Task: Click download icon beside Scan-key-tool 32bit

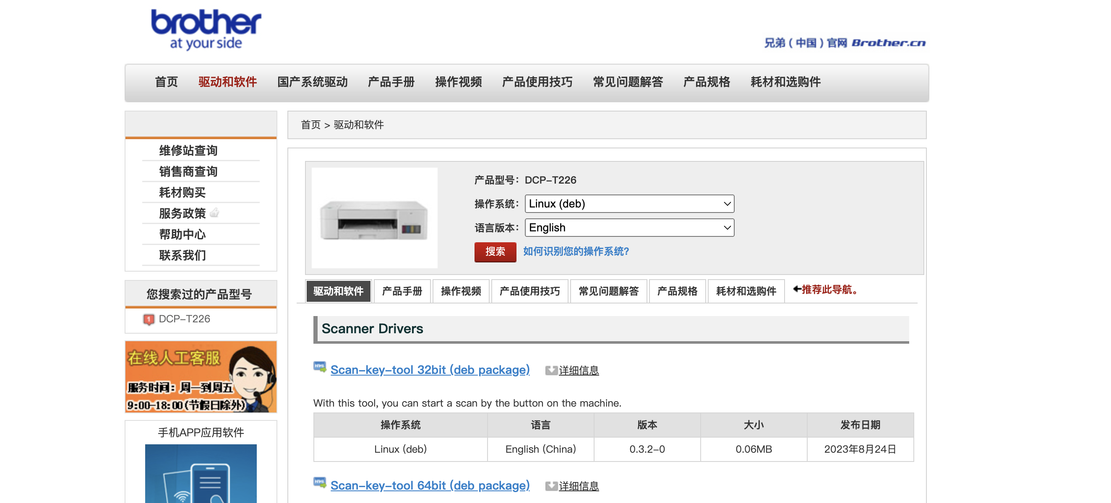Action: (x=320, y=368)
